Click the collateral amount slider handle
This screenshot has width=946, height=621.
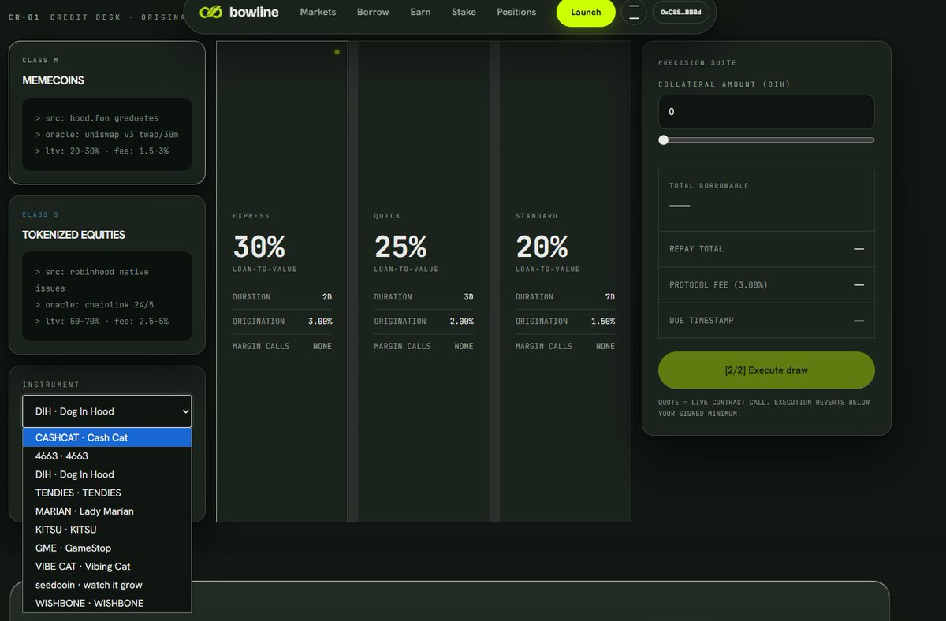click(x=663, y=140)
